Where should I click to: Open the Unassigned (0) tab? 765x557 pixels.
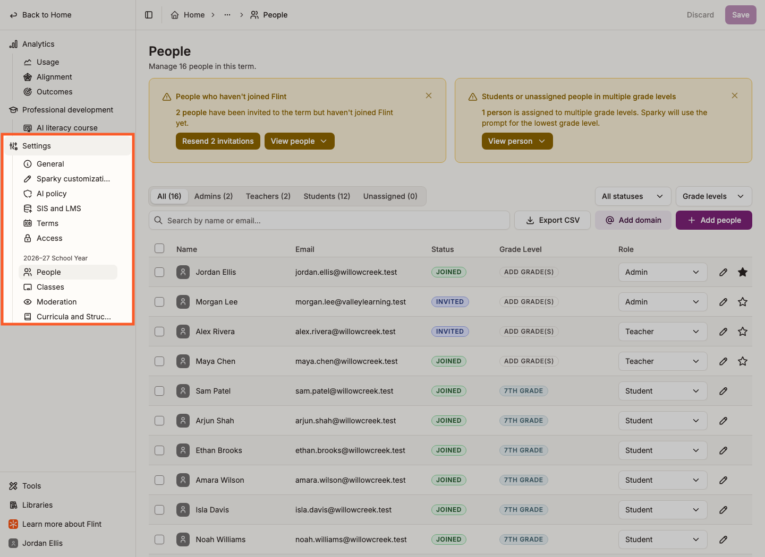tap(390, 196)
